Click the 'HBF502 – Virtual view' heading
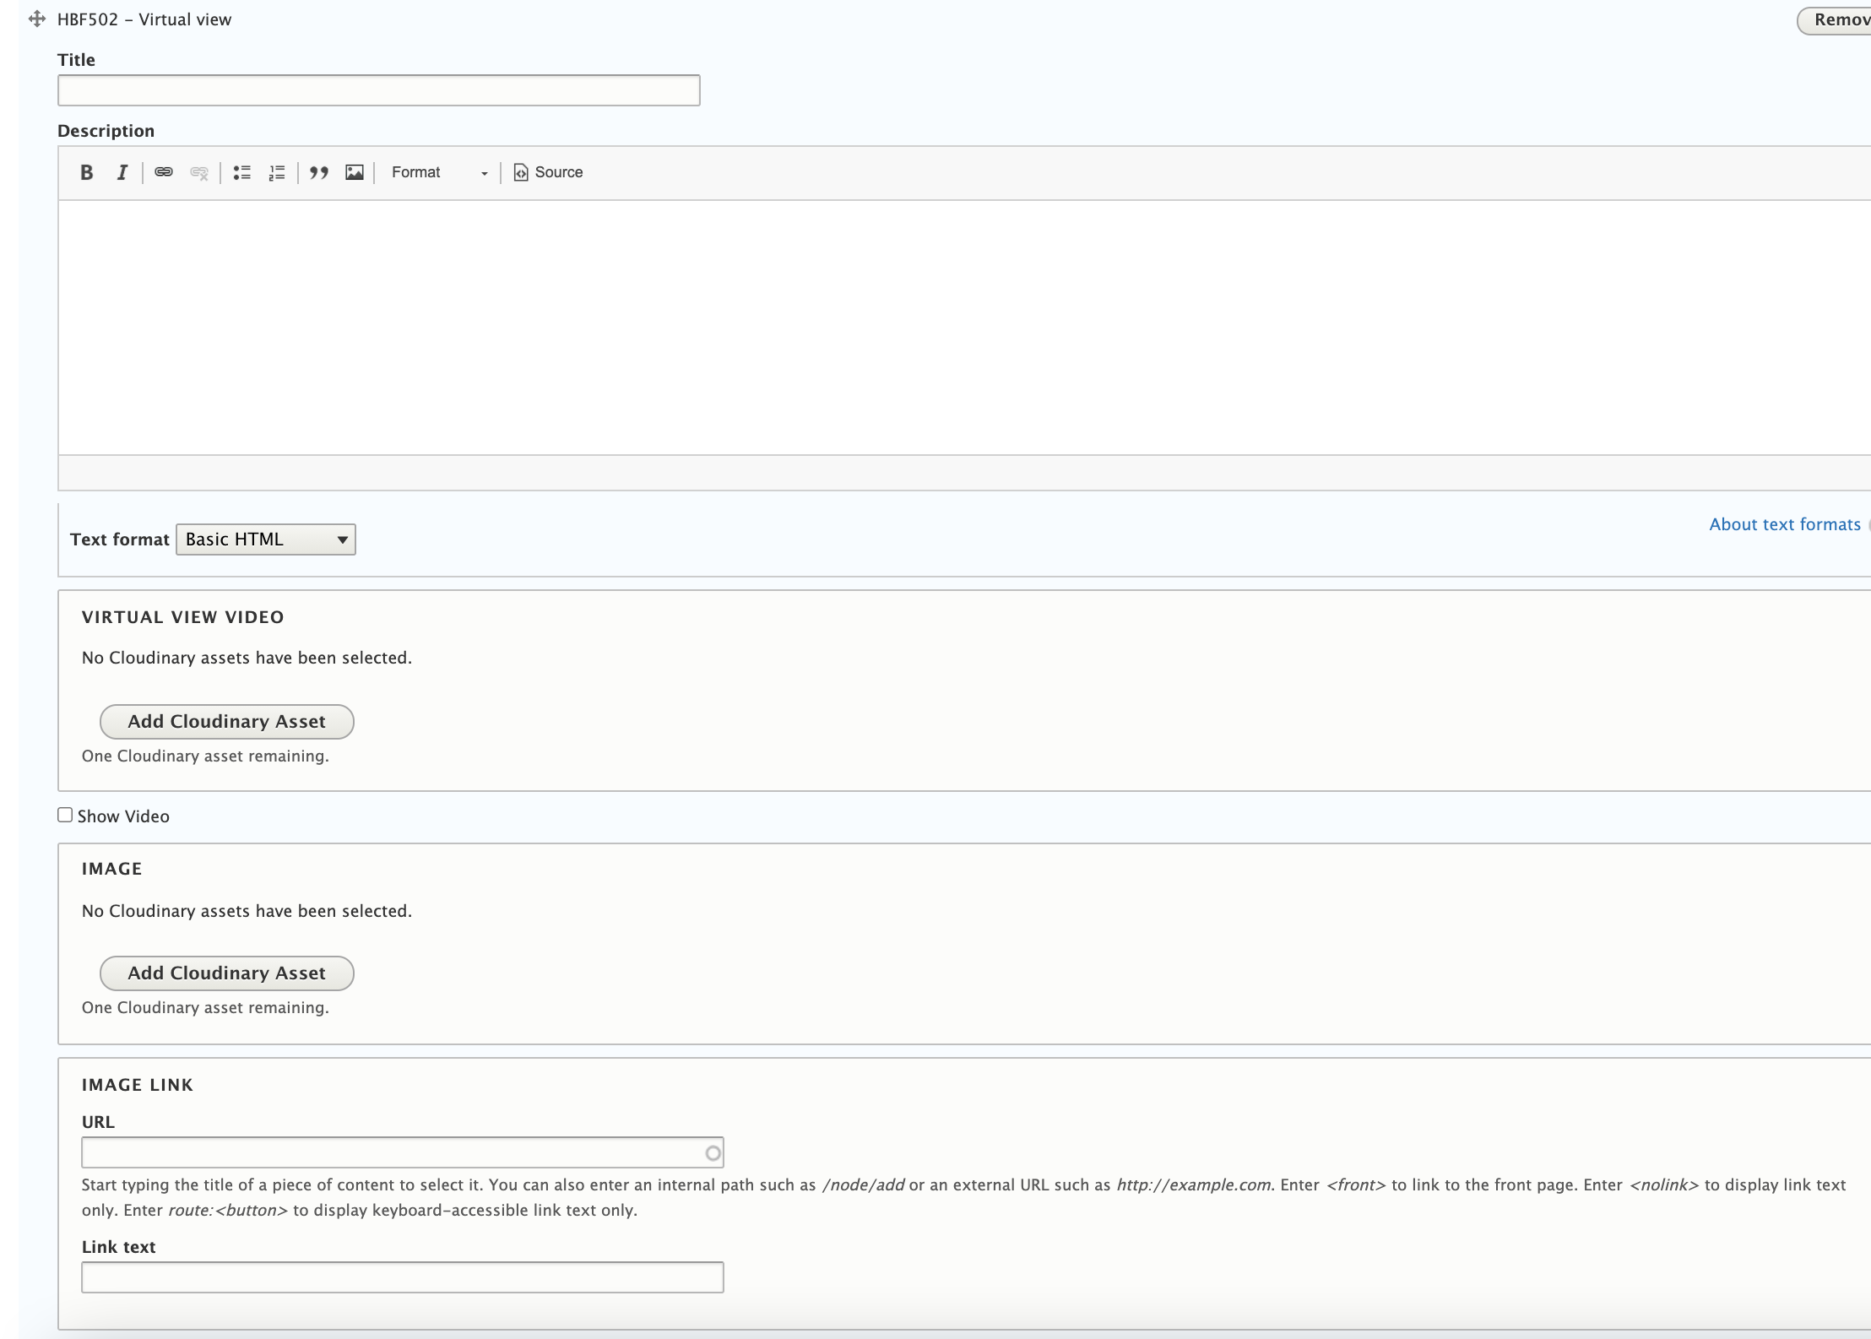 tap(144, 19)
